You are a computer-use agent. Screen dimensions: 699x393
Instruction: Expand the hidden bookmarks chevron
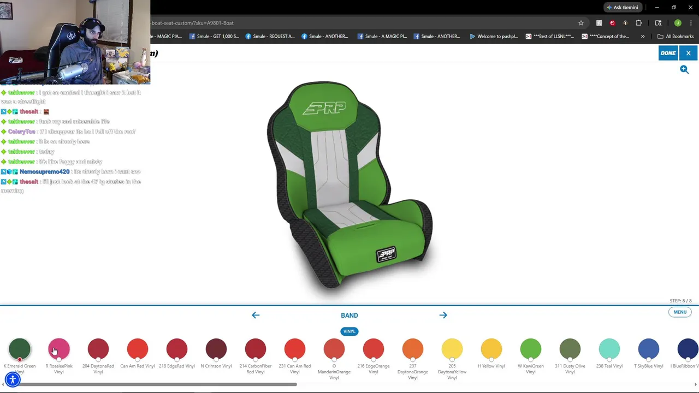643,37
